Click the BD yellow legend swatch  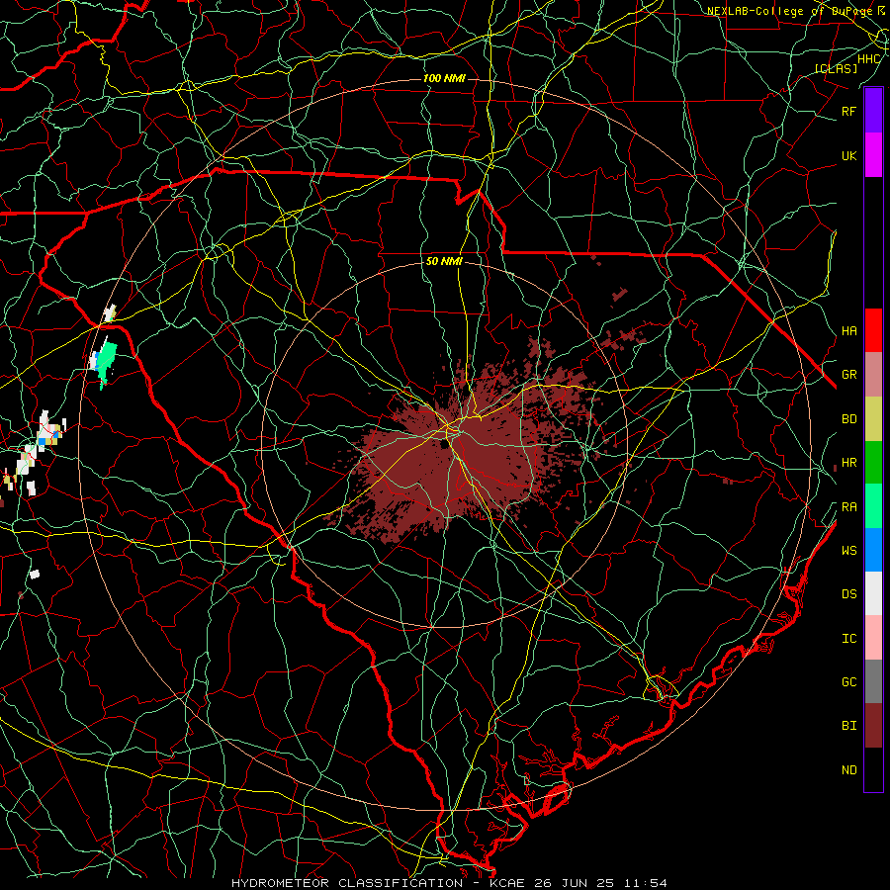873,418
